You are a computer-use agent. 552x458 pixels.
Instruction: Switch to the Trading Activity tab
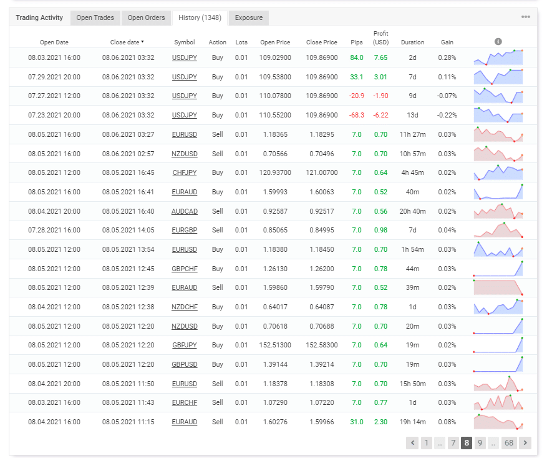pos(39,17)
